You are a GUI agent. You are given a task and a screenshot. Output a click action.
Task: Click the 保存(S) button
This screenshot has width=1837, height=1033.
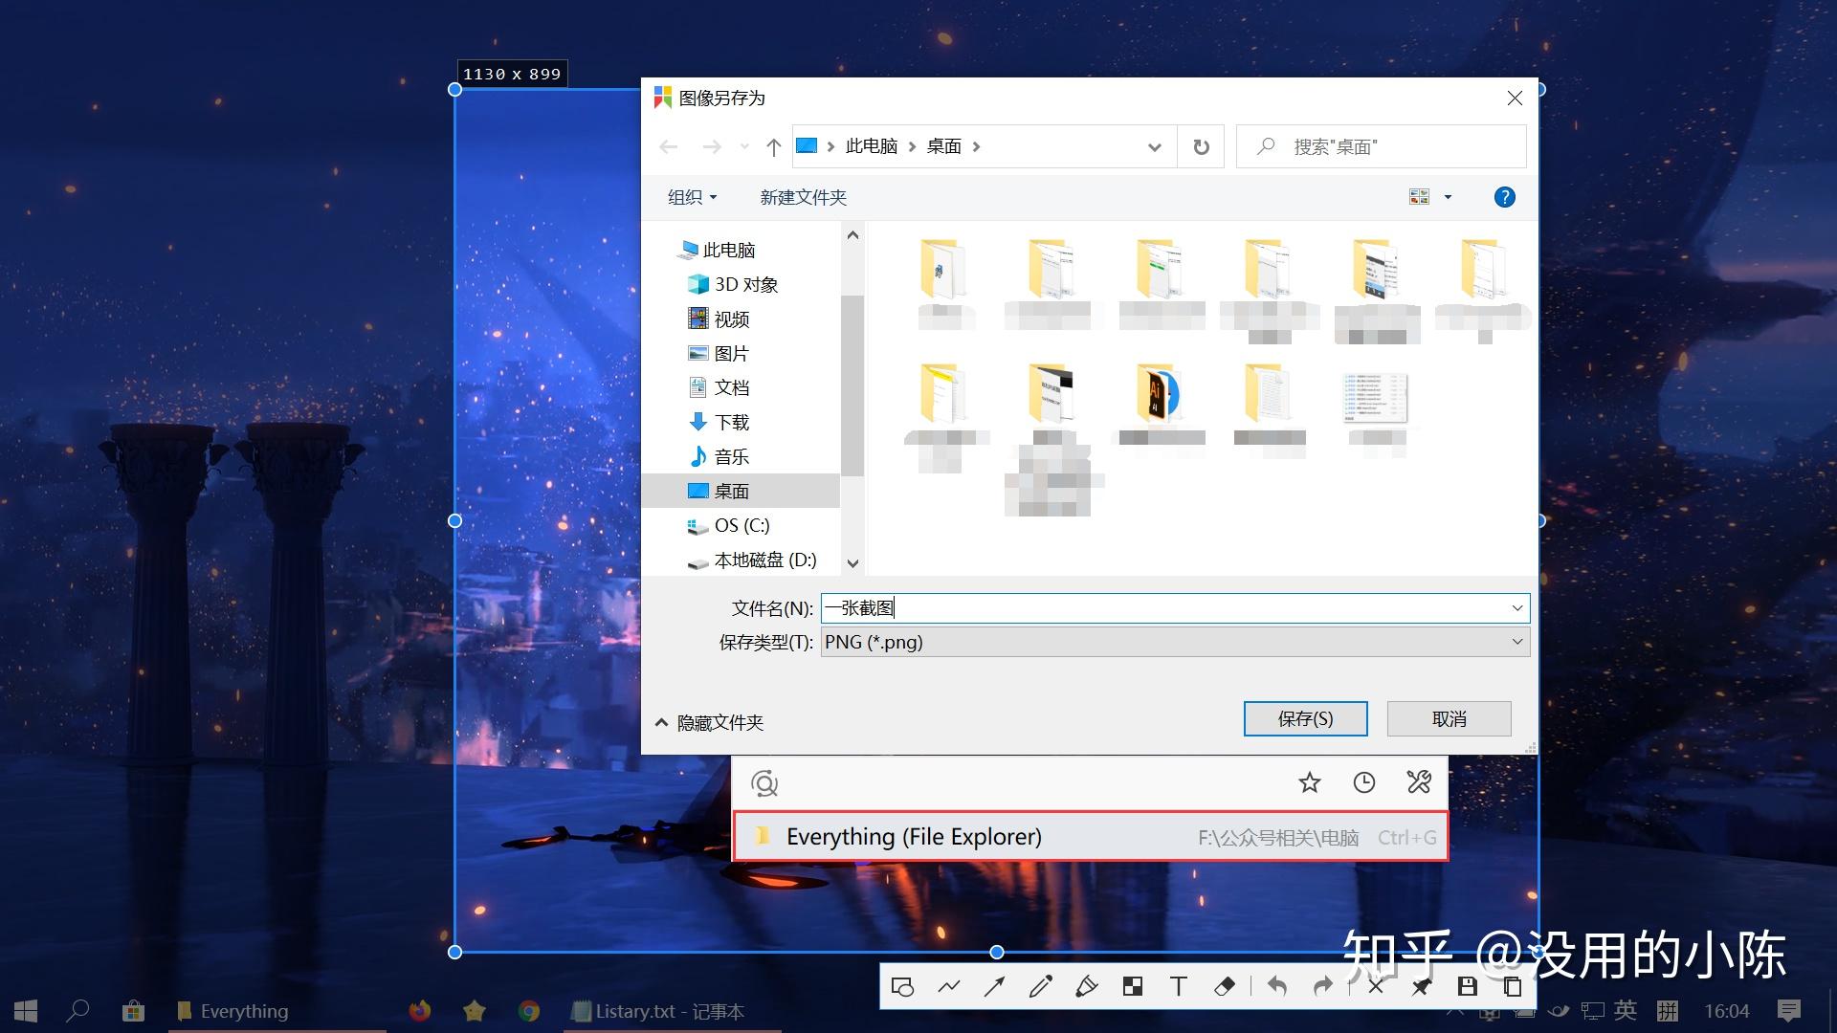[1305, 718]
